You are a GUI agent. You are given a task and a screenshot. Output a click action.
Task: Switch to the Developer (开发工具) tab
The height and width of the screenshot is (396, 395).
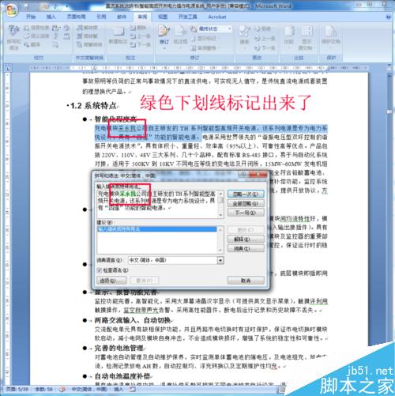point(188,17)
